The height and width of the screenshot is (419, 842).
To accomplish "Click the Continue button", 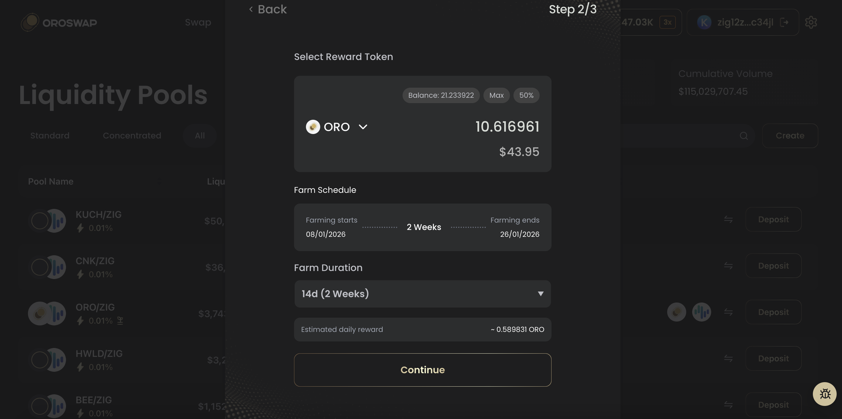I will tap(422, 370).
